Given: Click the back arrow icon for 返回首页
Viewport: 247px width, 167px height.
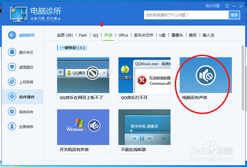Looking at the screenshot, I should pos(12,35).
